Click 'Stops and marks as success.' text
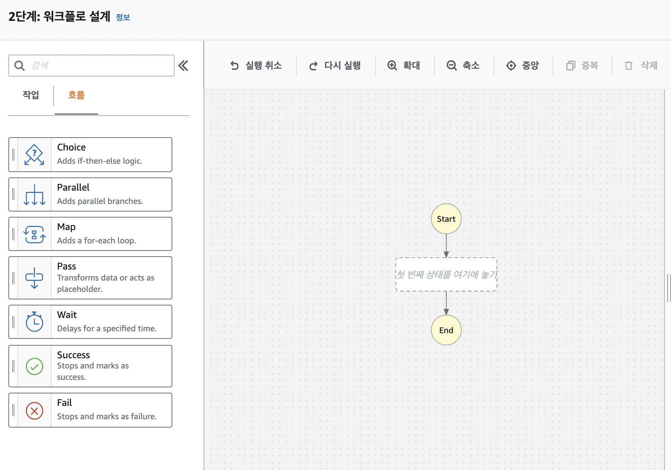The height and width of the screenshot is (470, 671). tap(93, 371)
